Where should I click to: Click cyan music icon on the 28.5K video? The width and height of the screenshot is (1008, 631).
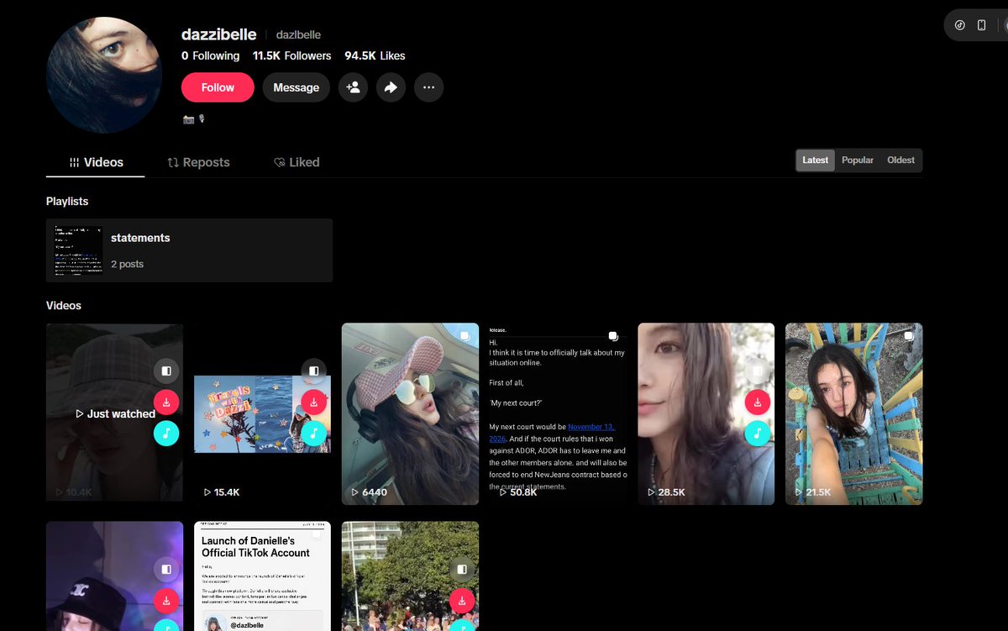point(757,433)
